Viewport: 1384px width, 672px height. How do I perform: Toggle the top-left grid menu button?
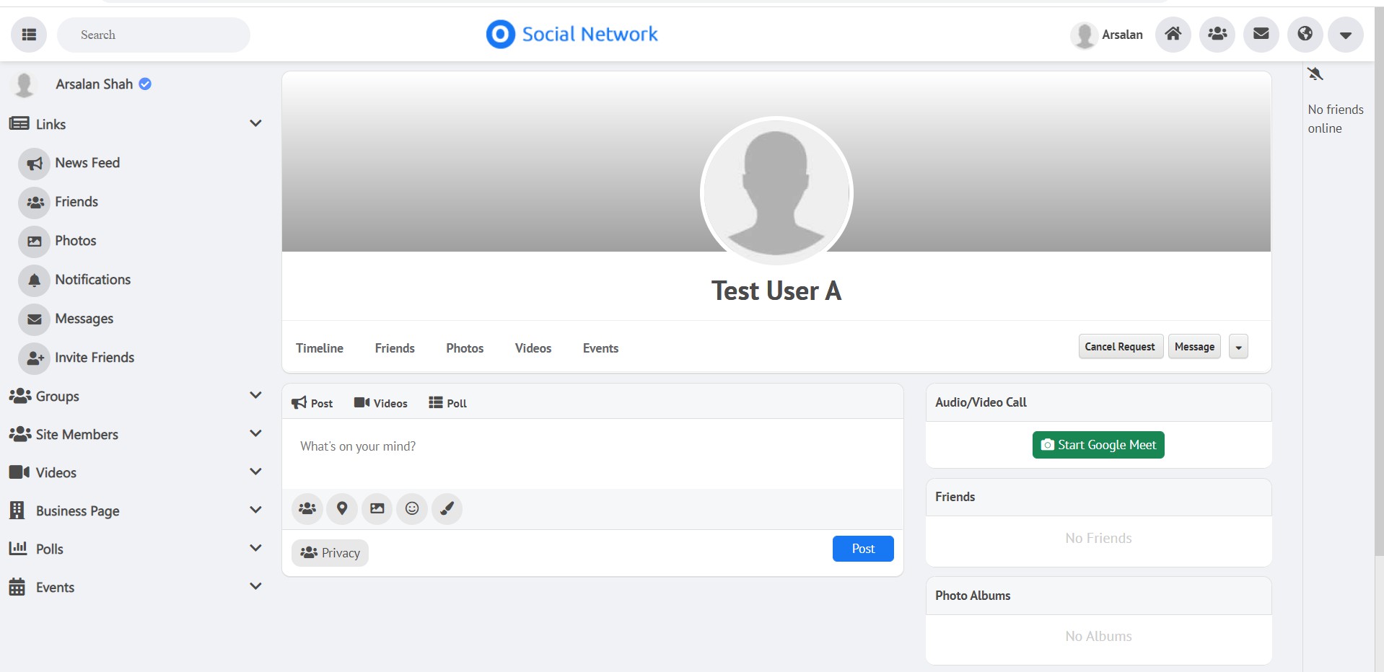[x=29, y=35]
